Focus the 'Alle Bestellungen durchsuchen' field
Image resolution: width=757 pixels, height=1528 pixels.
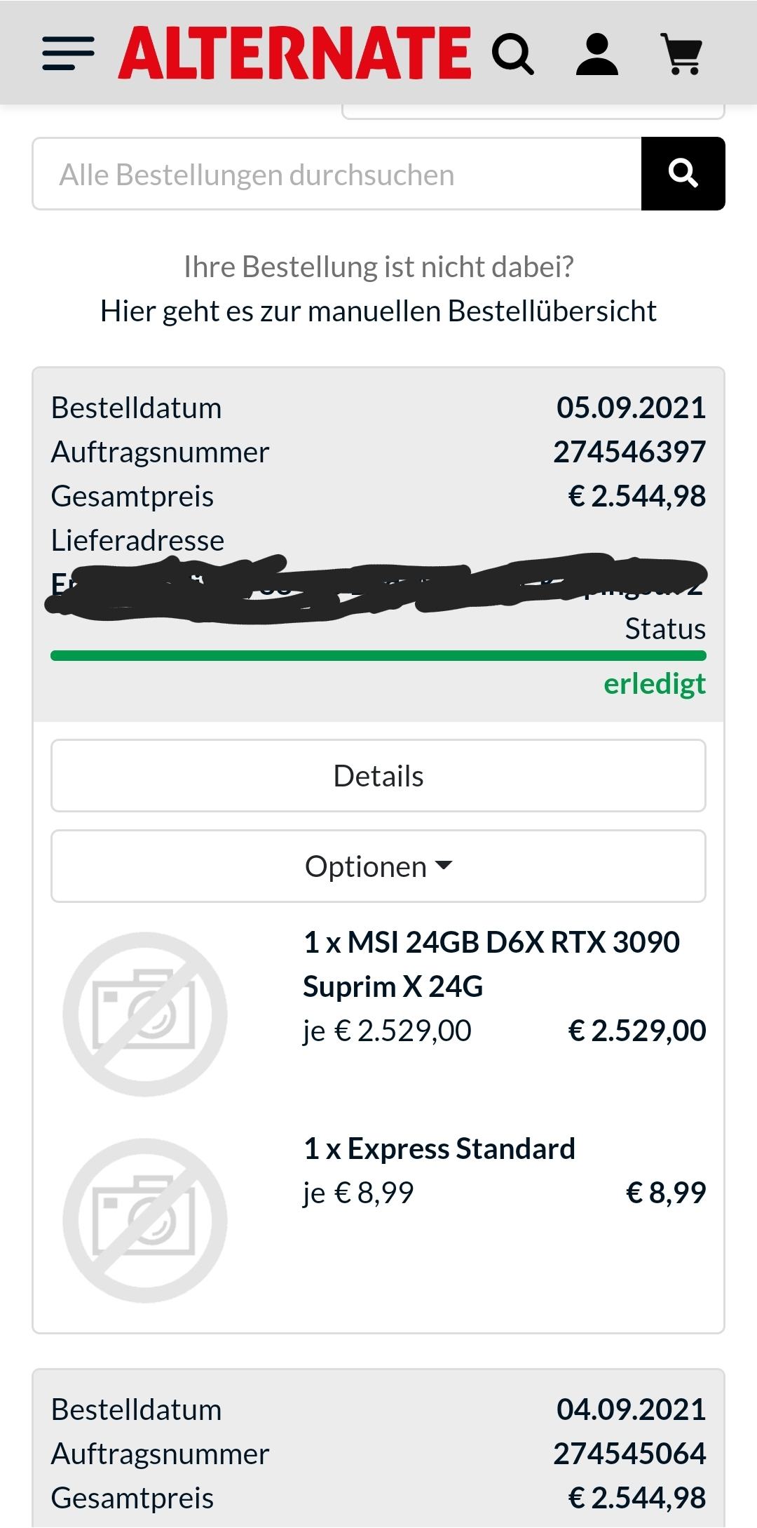pos(337,174)
